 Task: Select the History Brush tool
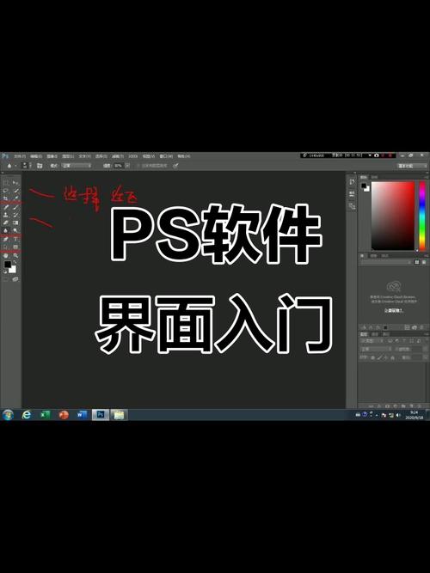15,215
